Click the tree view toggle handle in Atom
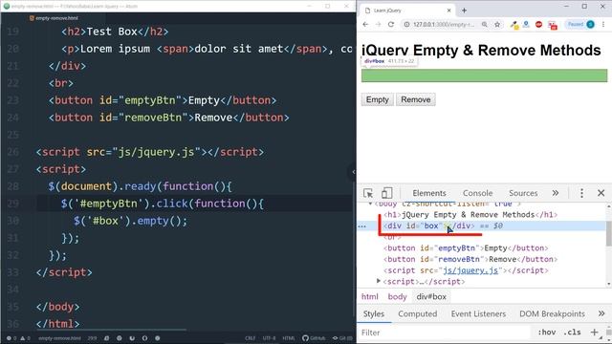 pos(353,172)
